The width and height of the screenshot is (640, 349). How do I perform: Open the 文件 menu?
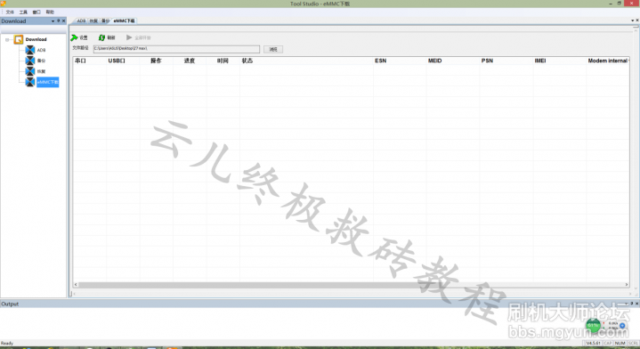(x=10, y=12)
